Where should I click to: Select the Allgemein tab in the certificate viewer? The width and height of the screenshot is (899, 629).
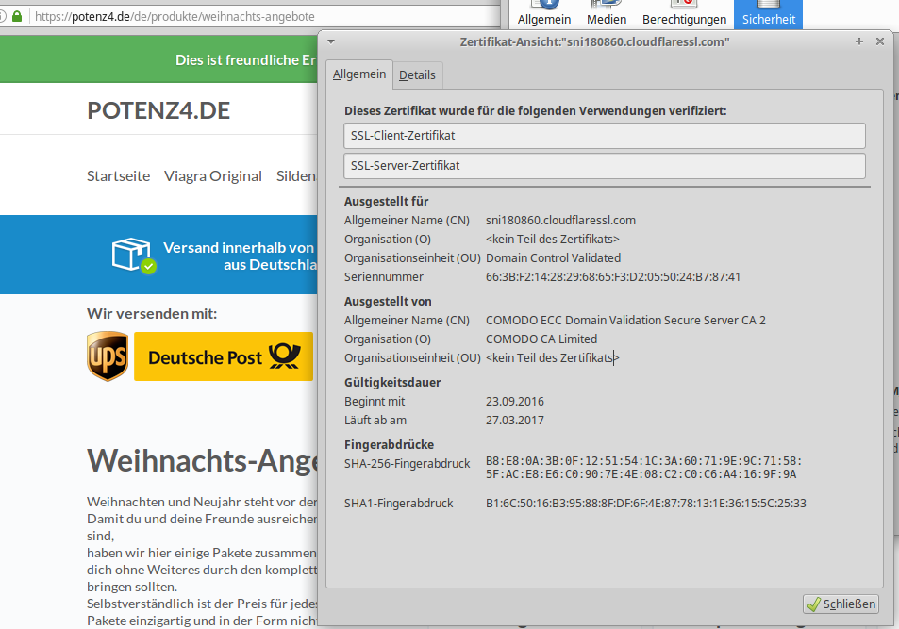[x=359, y=74]
